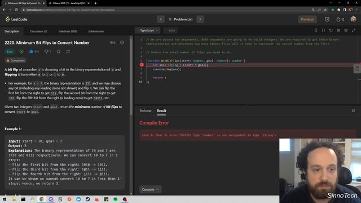
Task: Open a new browser tab
Action: pyautogui.click(x=95, y=3)
